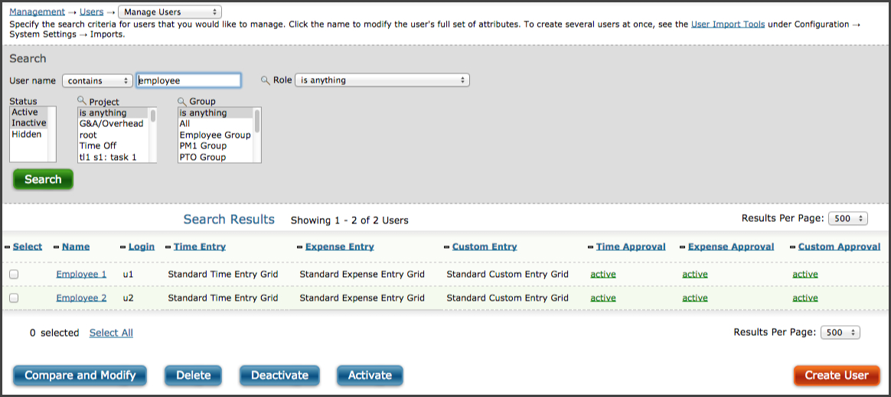Open top Results Per Page dropdown
The height and width of the screenshot is (397, 891).
tap(848, 219)
